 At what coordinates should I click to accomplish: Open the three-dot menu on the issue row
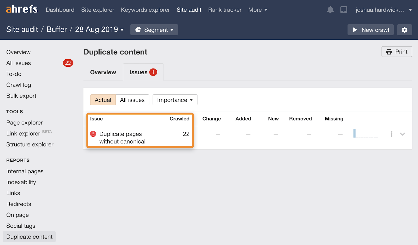coord(391,134)
